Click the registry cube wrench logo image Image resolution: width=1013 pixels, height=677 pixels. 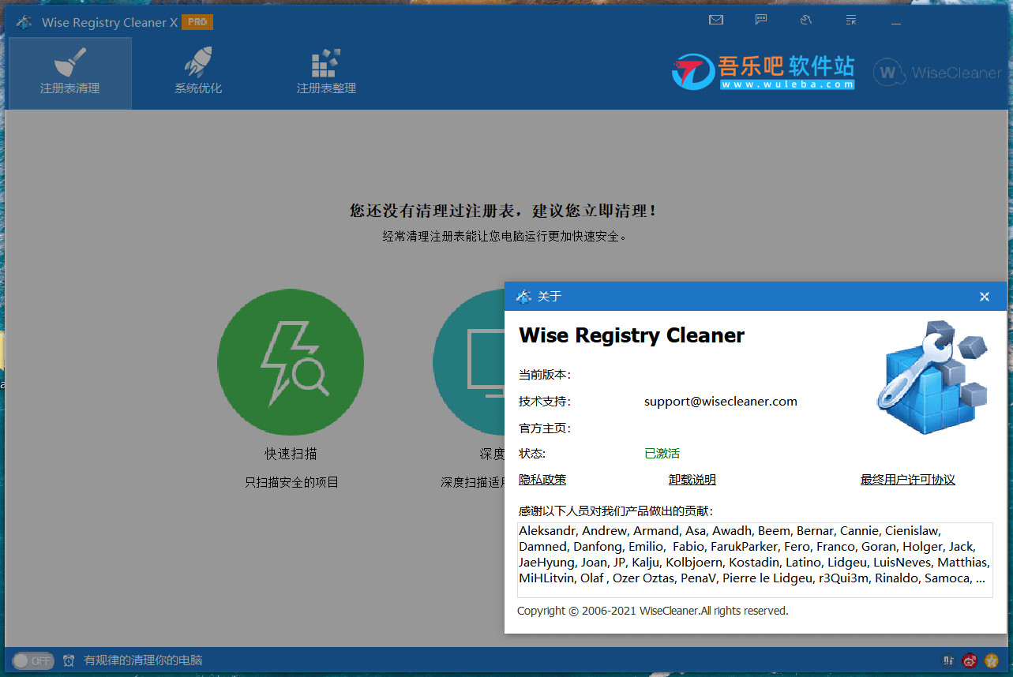tap(932, 376)
